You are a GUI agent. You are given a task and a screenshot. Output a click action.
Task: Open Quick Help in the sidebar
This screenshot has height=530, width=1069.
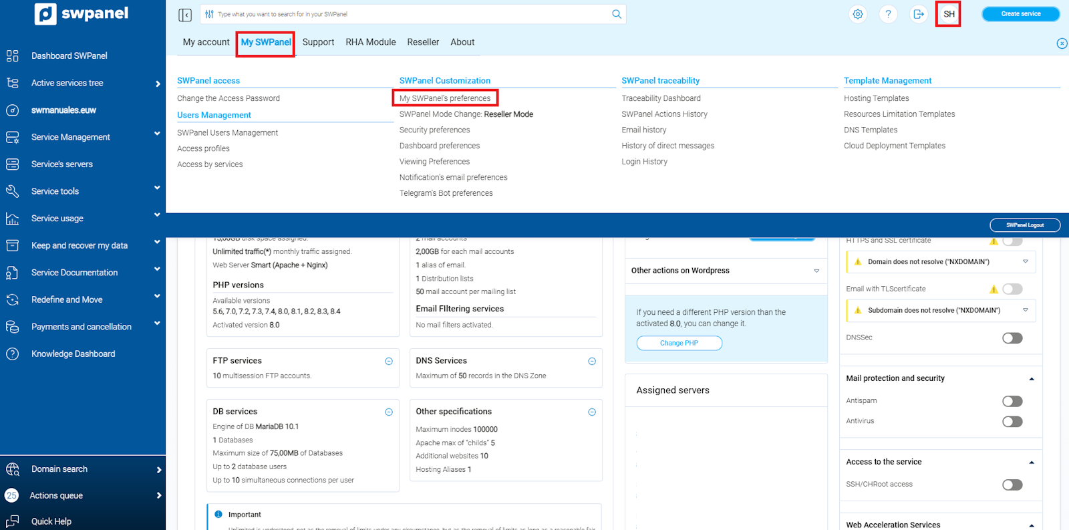point(51,521)
